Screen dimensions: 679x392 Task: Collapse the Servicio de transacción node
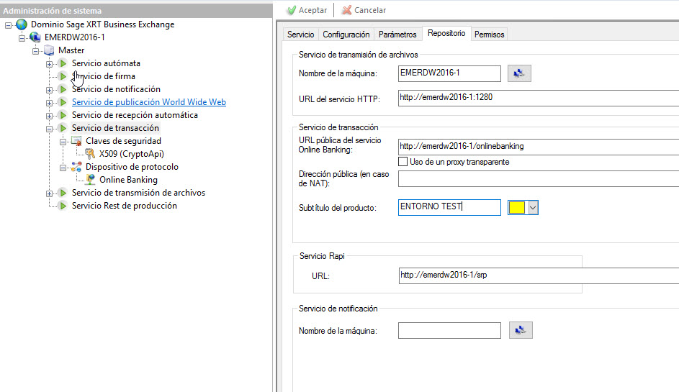tap(50, 128)
